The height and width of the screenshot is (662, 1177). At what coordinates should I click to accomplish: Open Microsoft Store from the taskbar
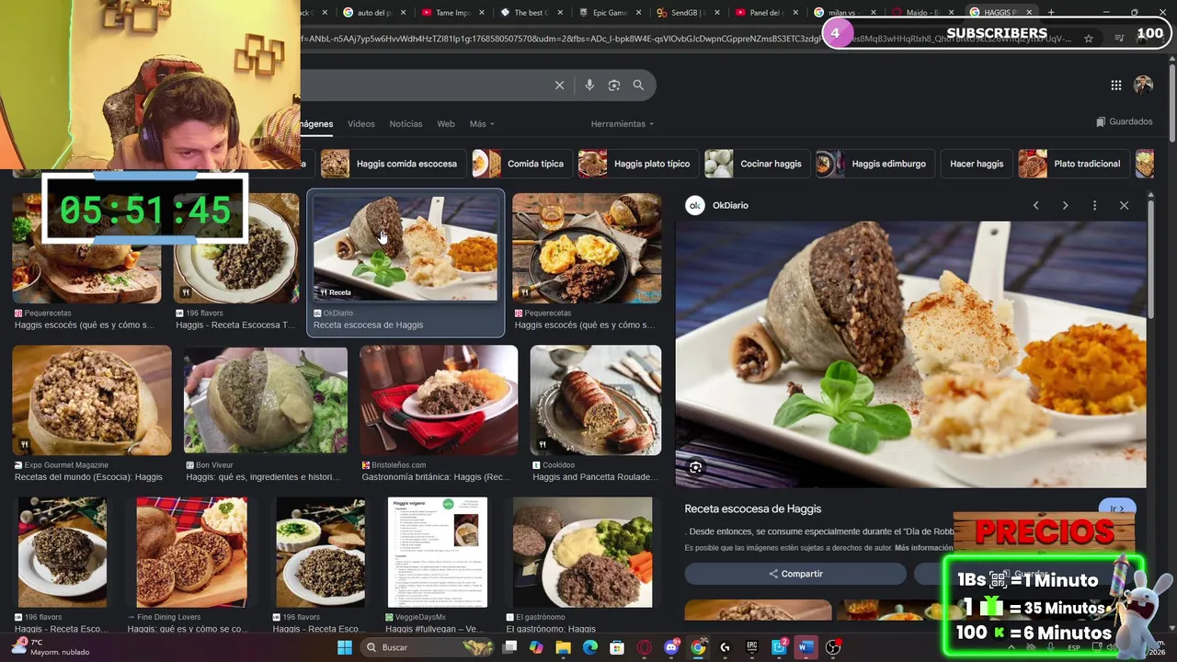click(x=617, y=647)
